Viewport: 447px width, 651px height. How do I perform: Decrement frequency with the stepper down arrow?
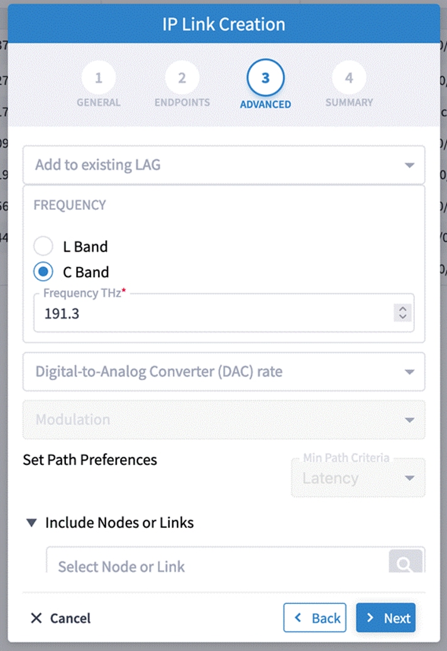tap(402, 315)
